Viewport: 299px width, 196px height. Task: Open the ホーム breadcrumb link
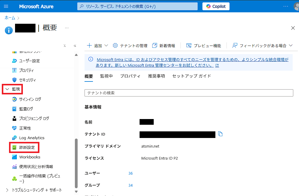[x=10, y=18]
